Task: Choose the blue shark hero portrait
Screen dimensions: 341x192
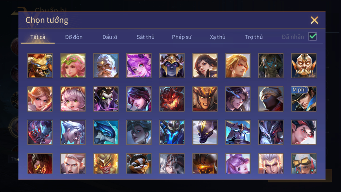Action: [106, 132]
